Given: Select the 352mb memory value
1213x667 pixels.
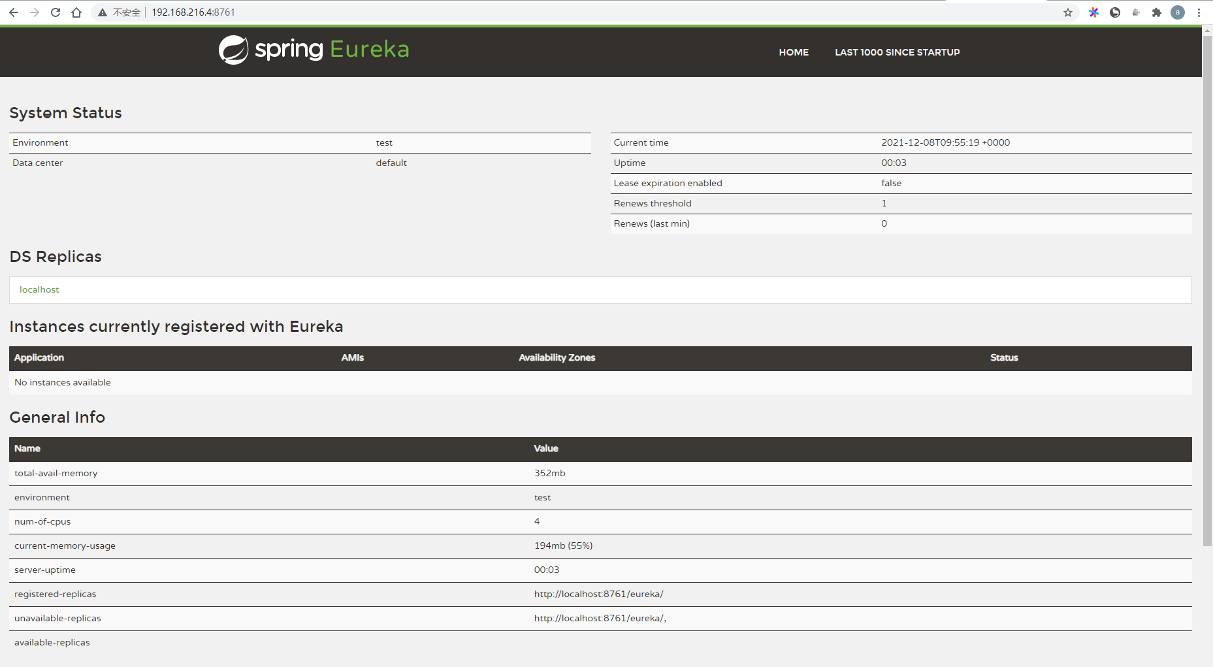Looking at the screenshot, I should pos(550,474).
